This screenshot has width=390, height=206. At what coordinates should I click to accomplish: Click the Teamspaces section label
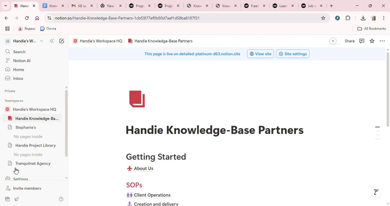(14, 100)
